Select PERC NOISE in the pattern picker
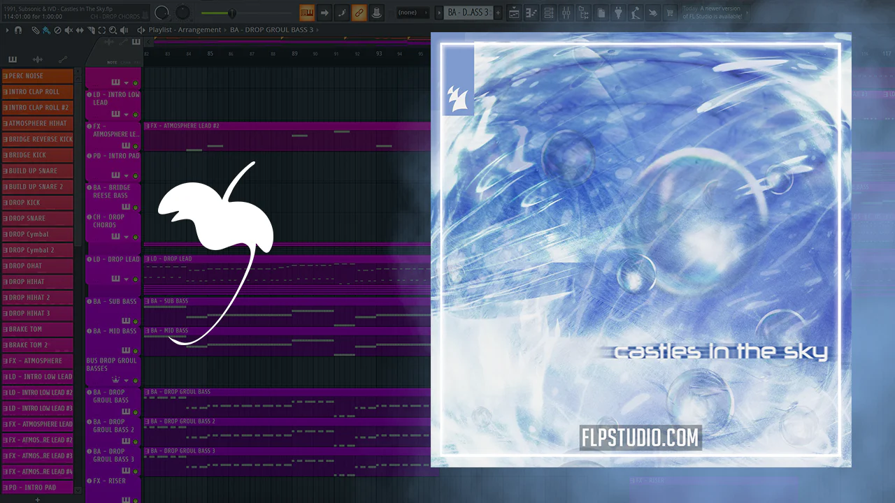Screen dimensions: 895x503 38,75
